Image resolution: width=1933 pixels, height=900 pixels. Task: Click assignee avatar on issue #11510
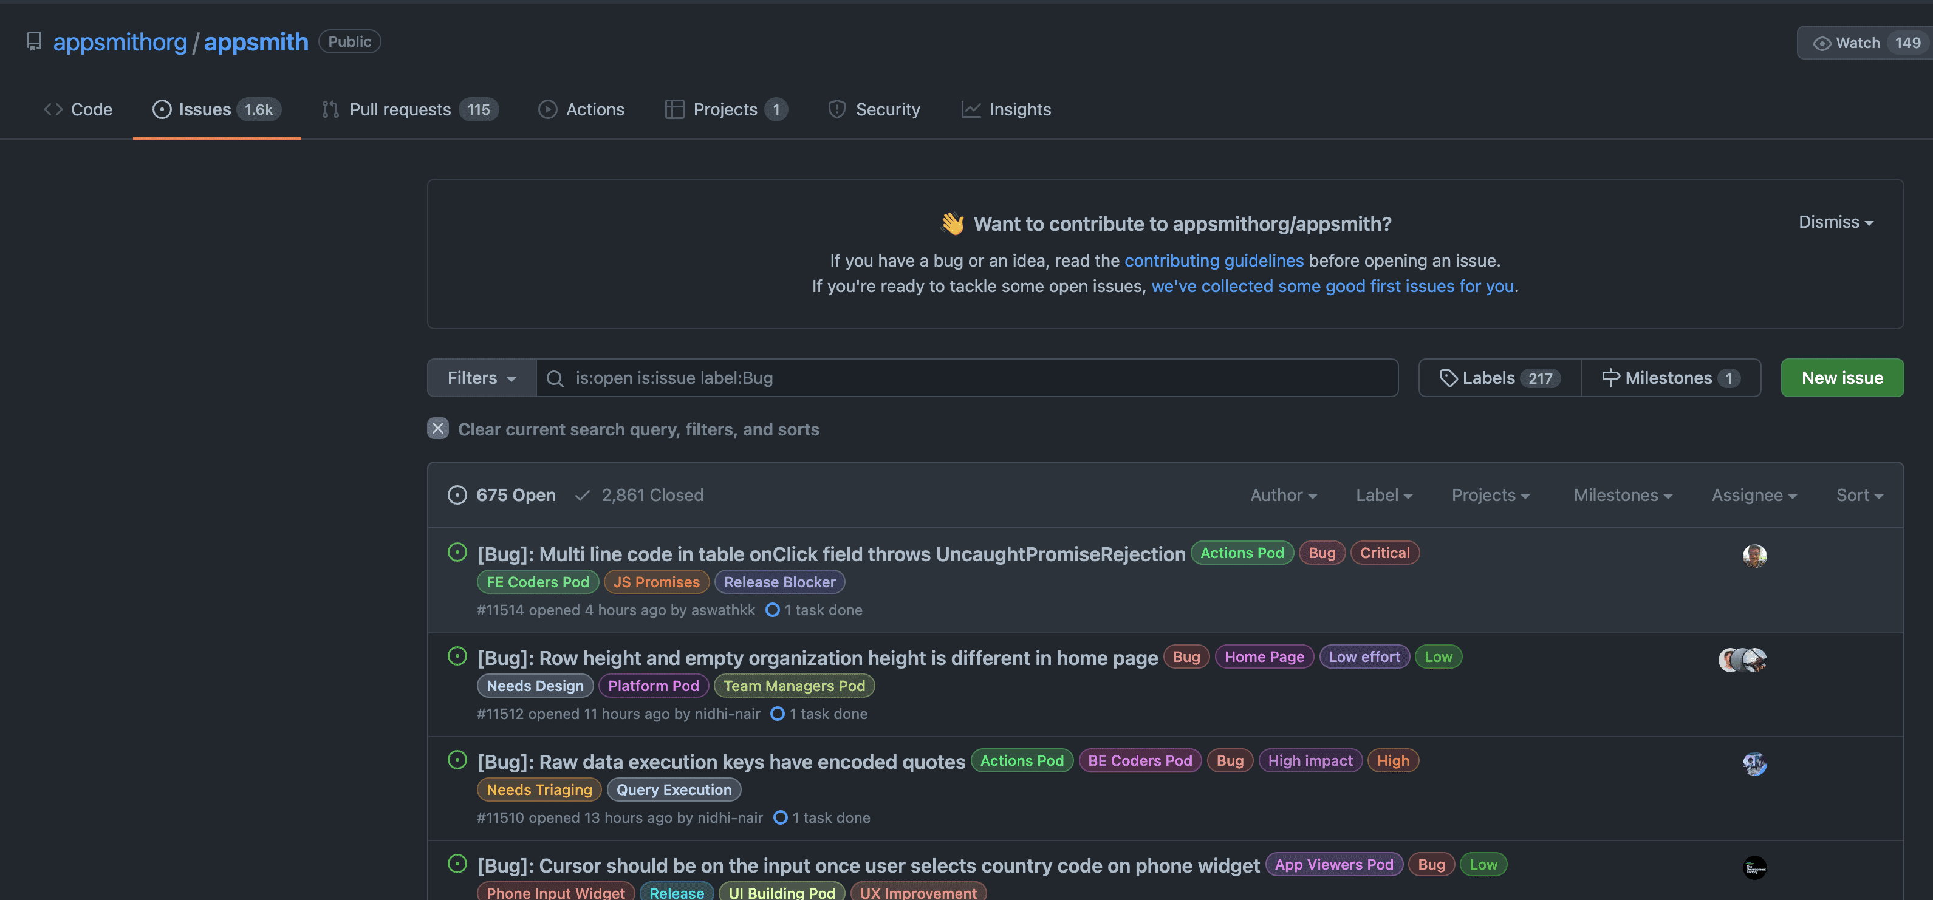click(1754, 763)
